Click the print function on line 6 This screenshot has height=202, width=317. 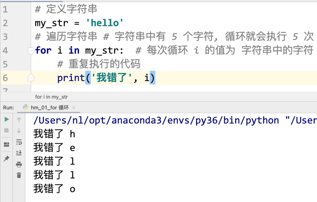click(71, 78)
